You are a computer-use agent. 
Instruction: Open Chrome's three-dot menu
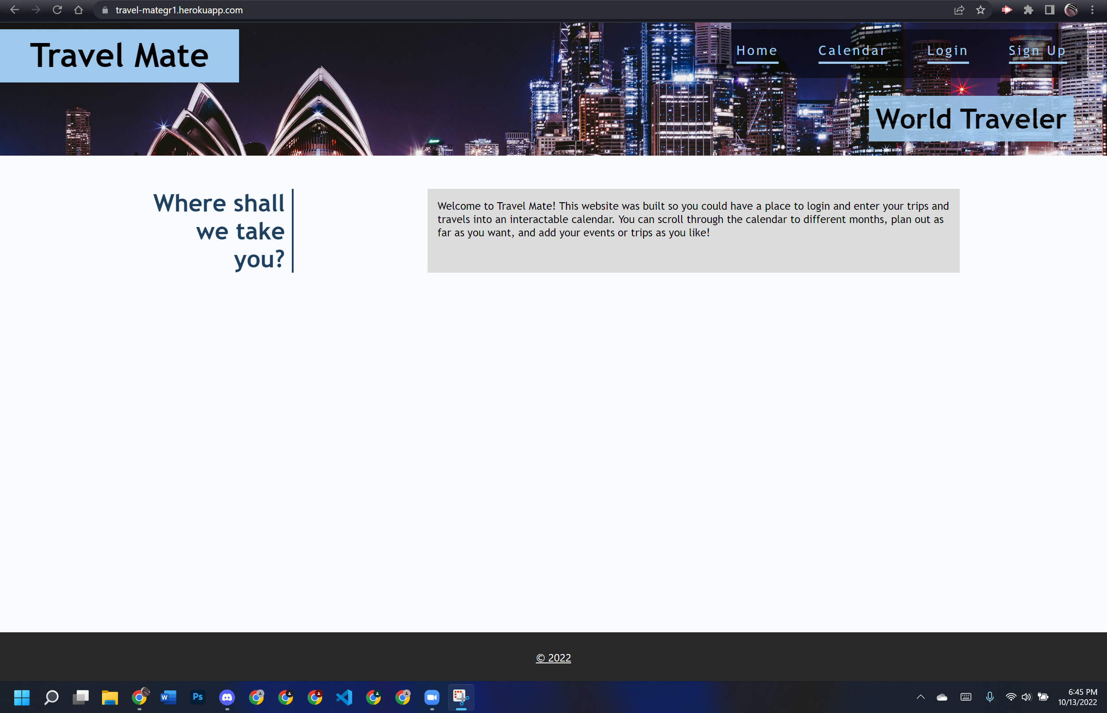click(1092, 10)
